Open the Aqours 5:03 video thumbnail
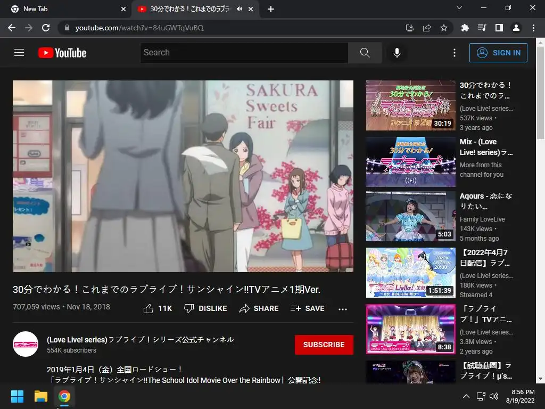The image size is (545, 409). (410, 216)
